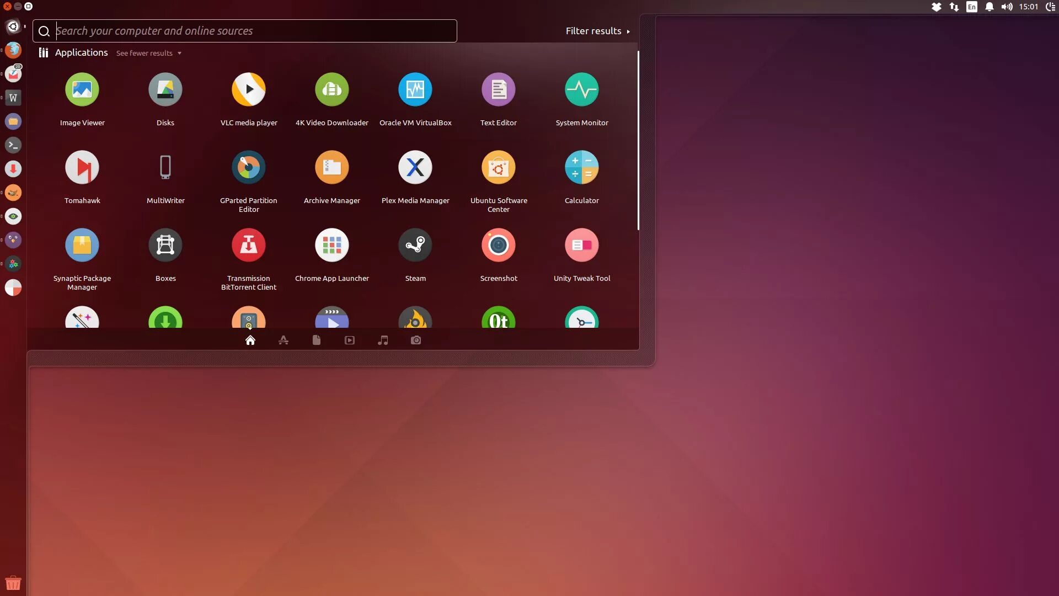Screen dimensions: 1059x596
Task: Open Trash from the launcher
Action: click(13, 583)
